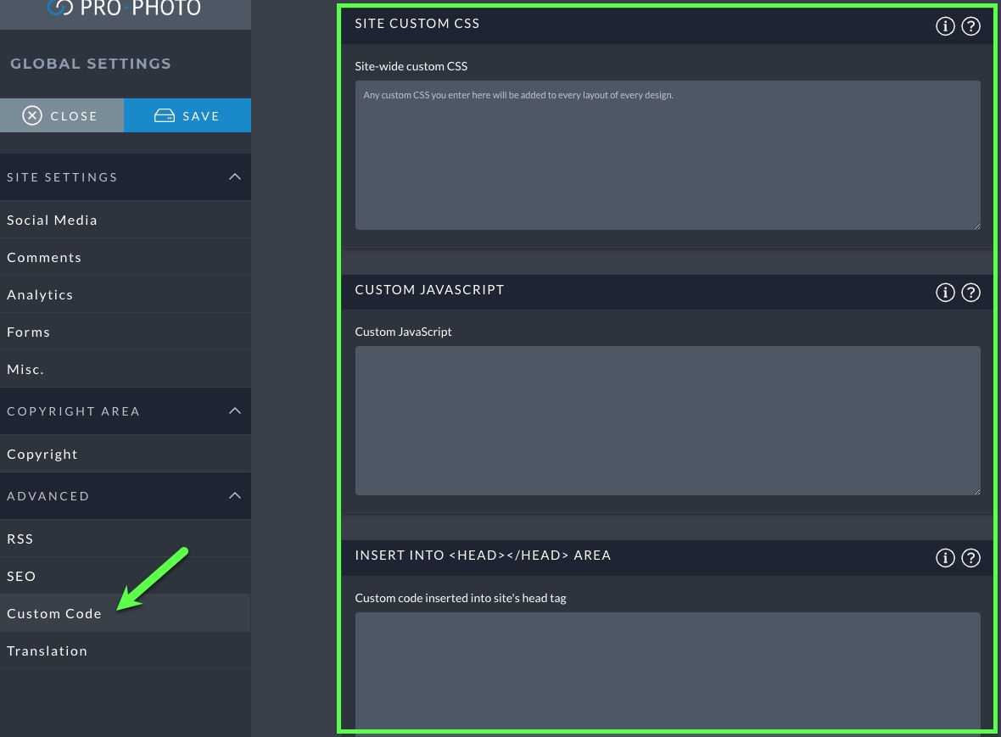The image size is (1001, 737).
Task: Click the ProPhoto logo icon
Action: click(x=60, y=7)
